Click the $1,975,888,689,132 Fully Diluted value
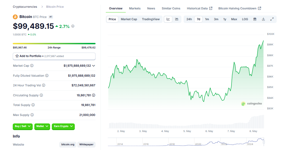293x150 pixels. [81, 76]
